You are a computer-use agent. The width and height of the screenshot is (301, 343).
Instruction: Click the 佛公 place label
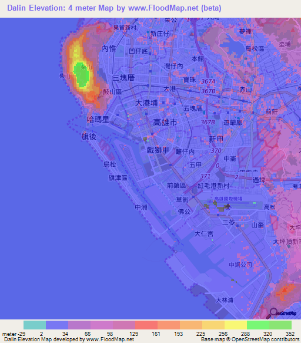coord(184,212)
